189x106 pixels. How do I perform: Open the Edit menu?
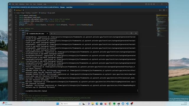pos(17,4)
